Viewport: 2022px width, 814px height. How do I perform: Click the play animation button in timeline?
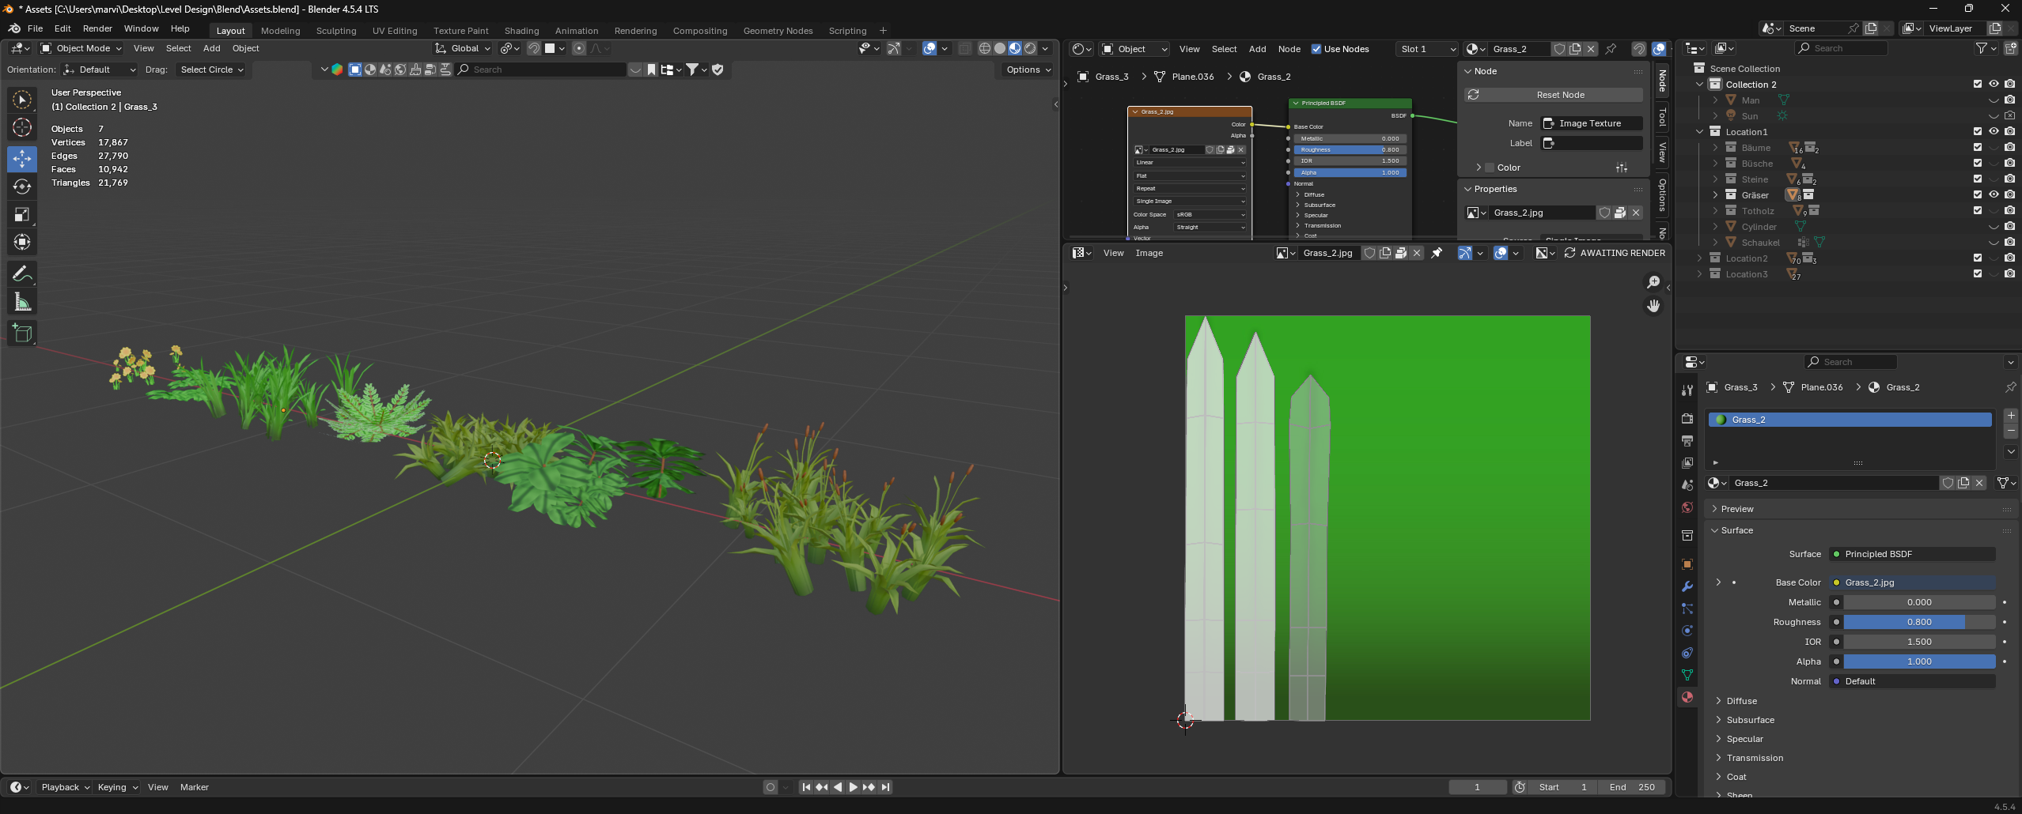853,787
